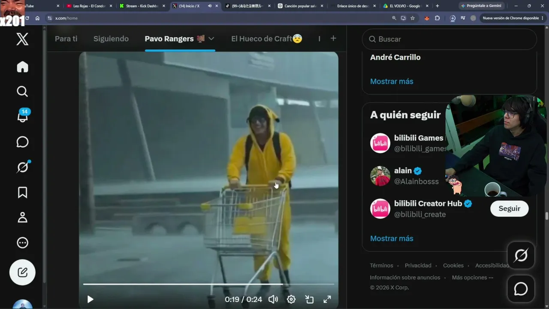The width and height of the screenshot is (549, 309).
Task: Open the @bilibili_create handle
Action: point(420,215)
